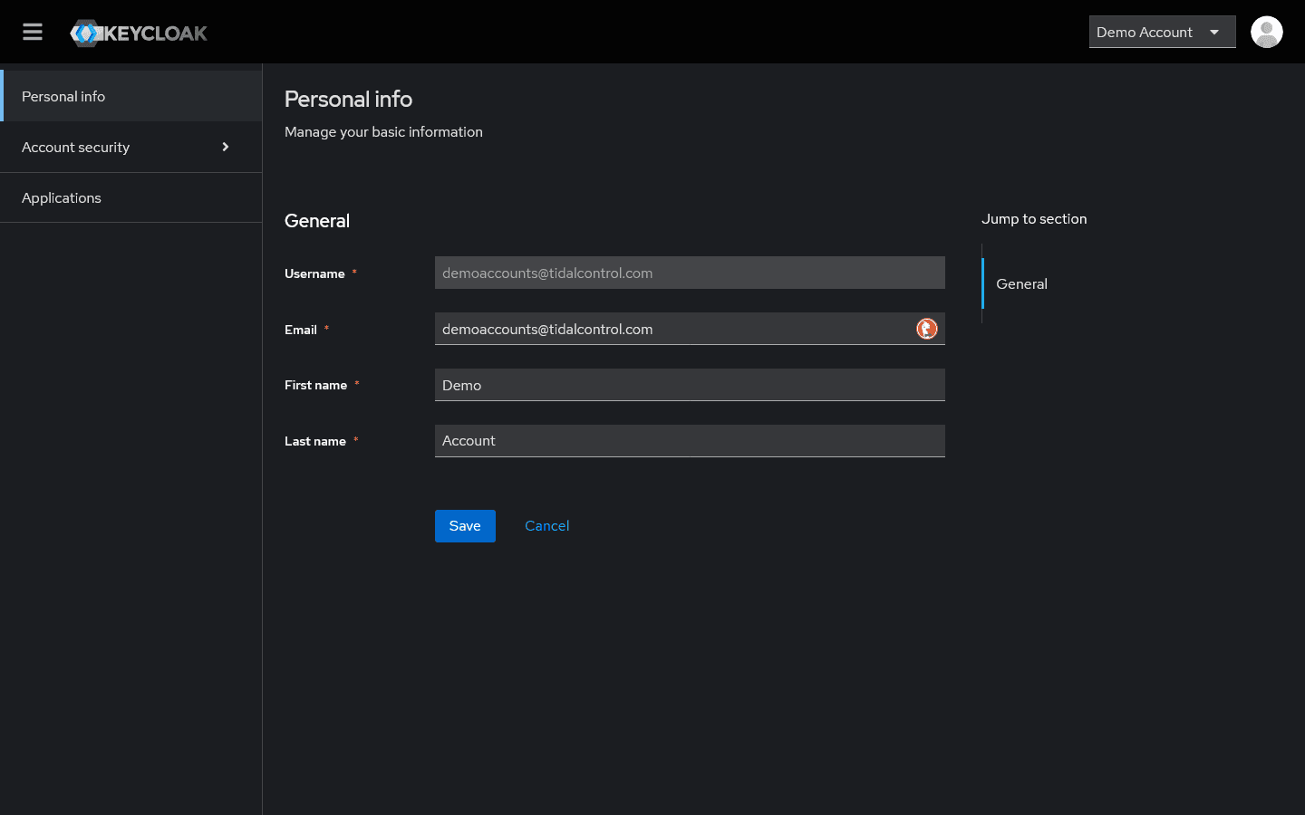
Task: Open the user avatar menu
Action: pyautogui.click(x=1266, y=32)
